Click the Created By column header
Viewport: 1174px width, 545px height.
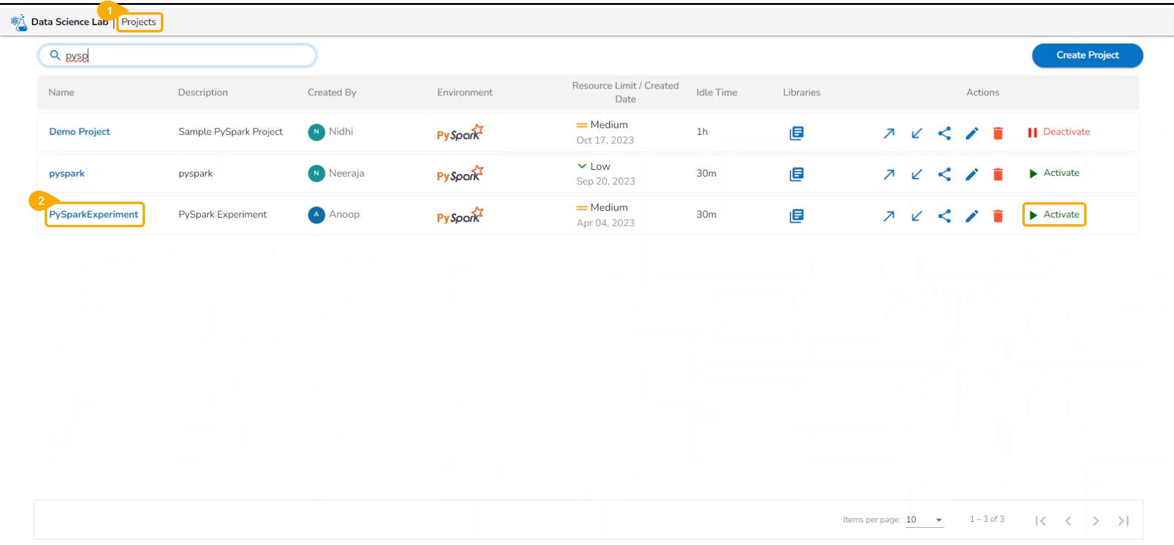(x=332, y=92)
